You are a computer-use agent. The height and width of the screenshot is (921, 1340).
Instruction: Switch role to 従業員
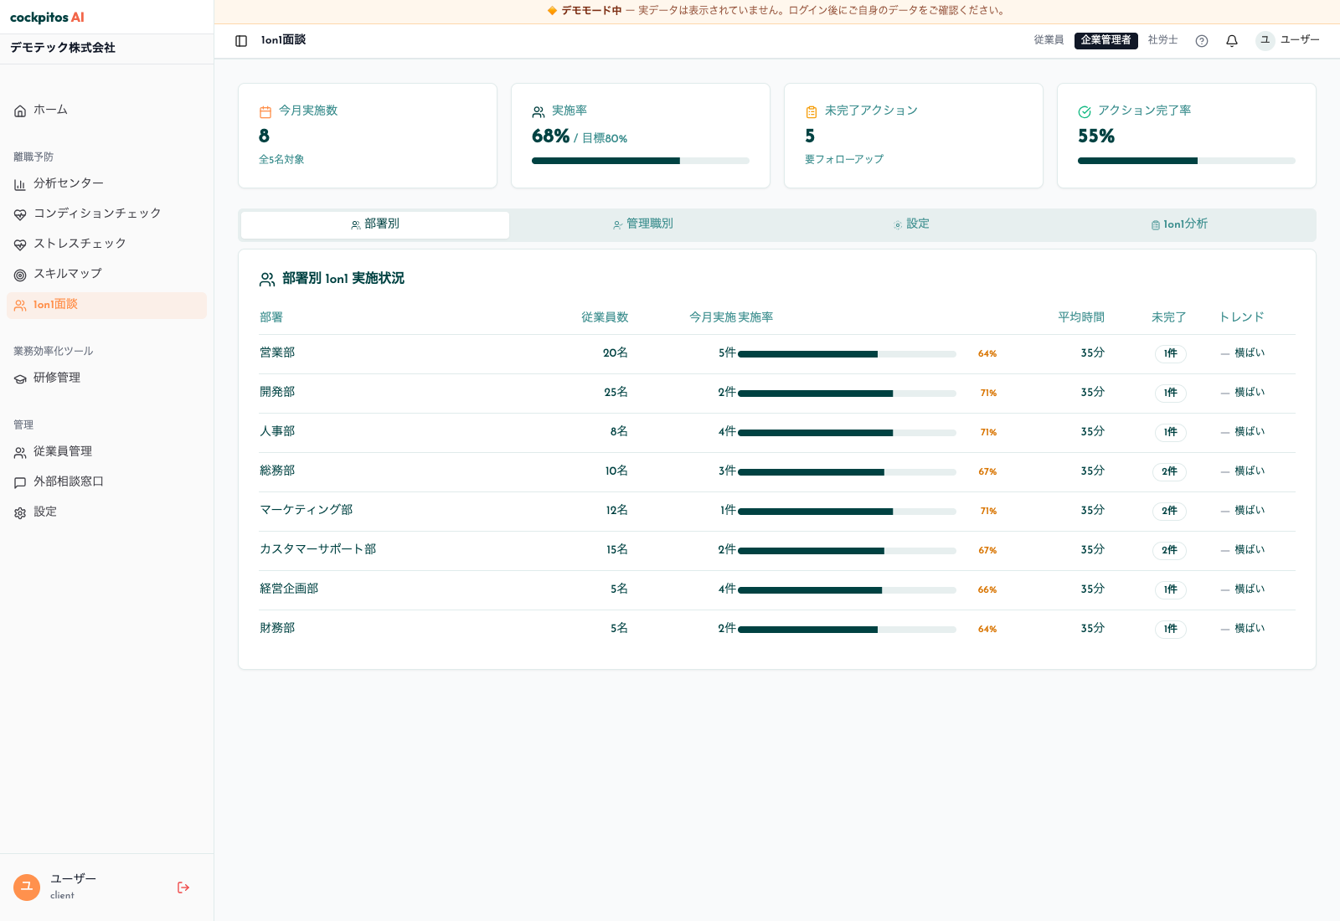tap(1049, 40)
